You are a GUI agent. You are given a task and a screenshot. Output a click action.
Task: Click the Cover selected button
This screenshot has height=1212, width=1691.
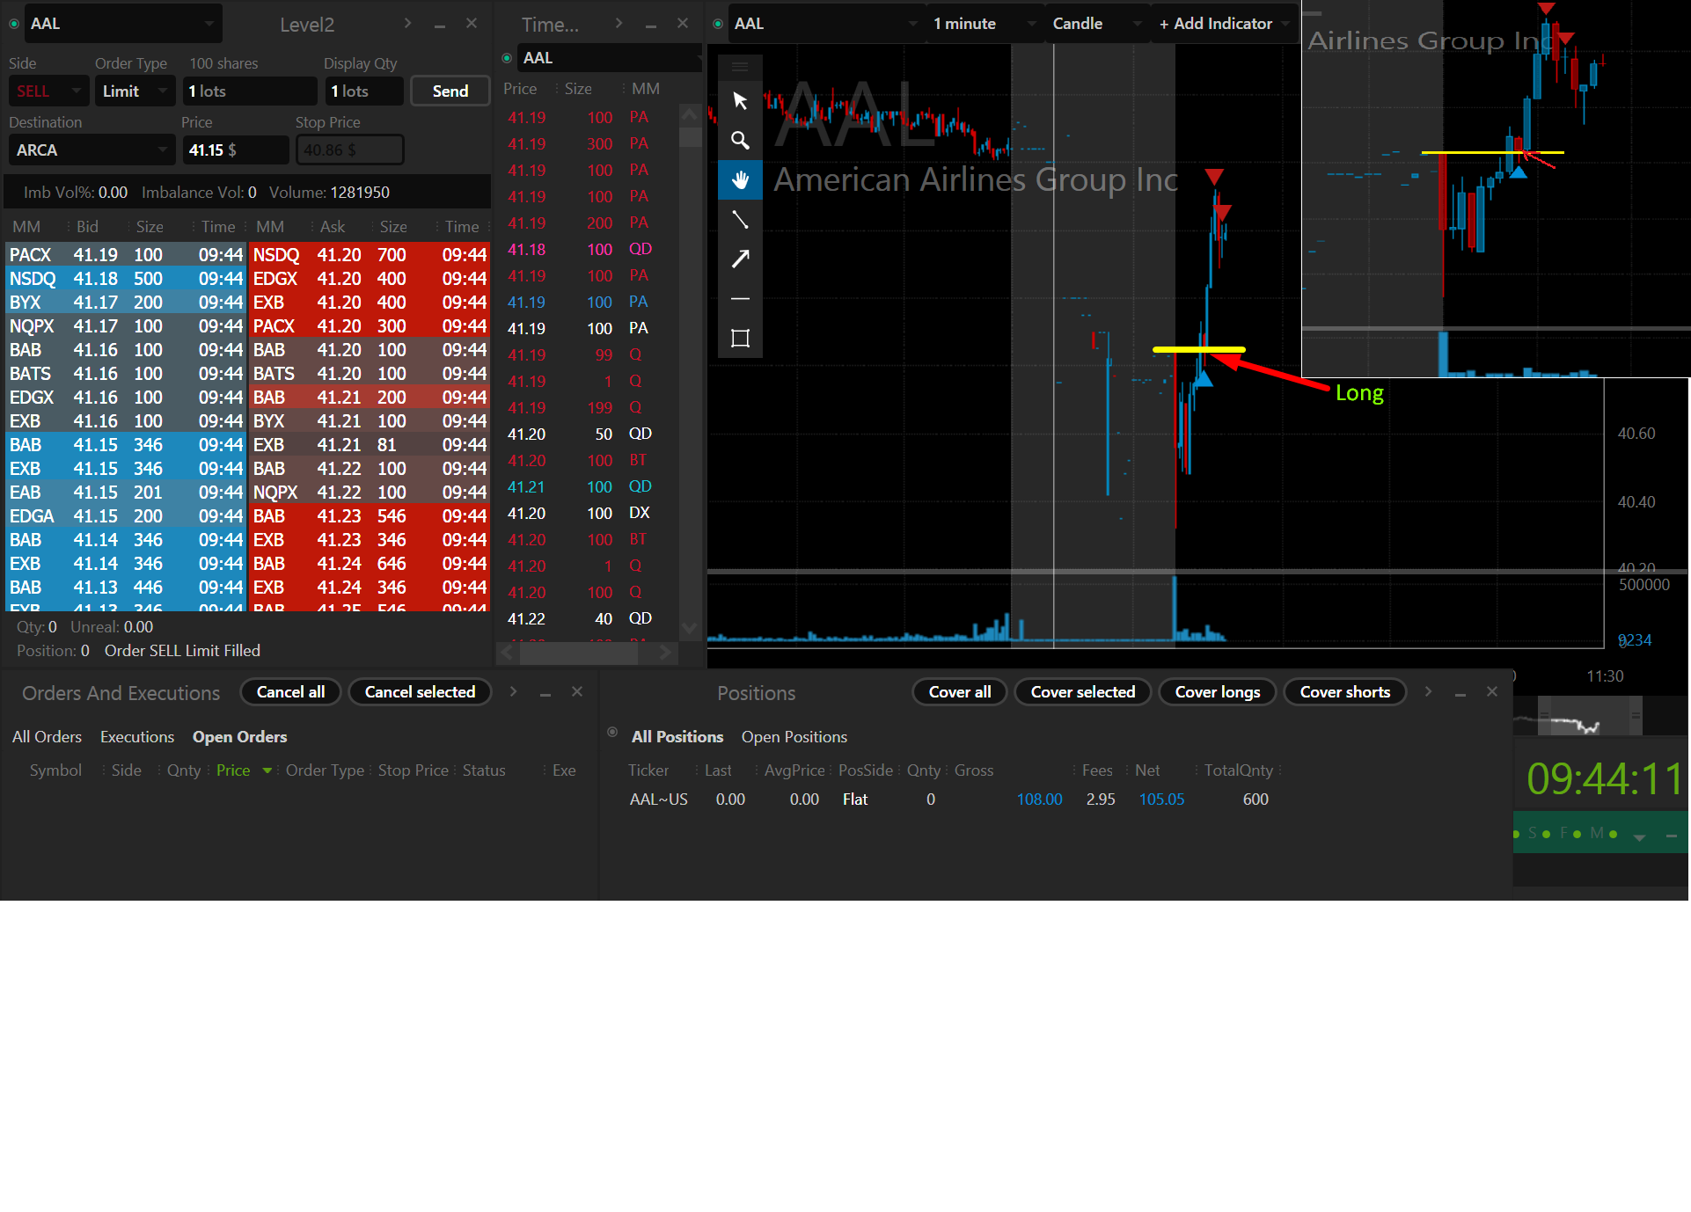click(x=1083, y=692)
